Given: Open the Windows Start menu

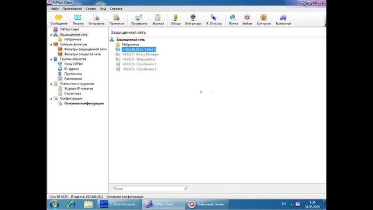Looking at the screenshot, I should [x=54, y=204].
